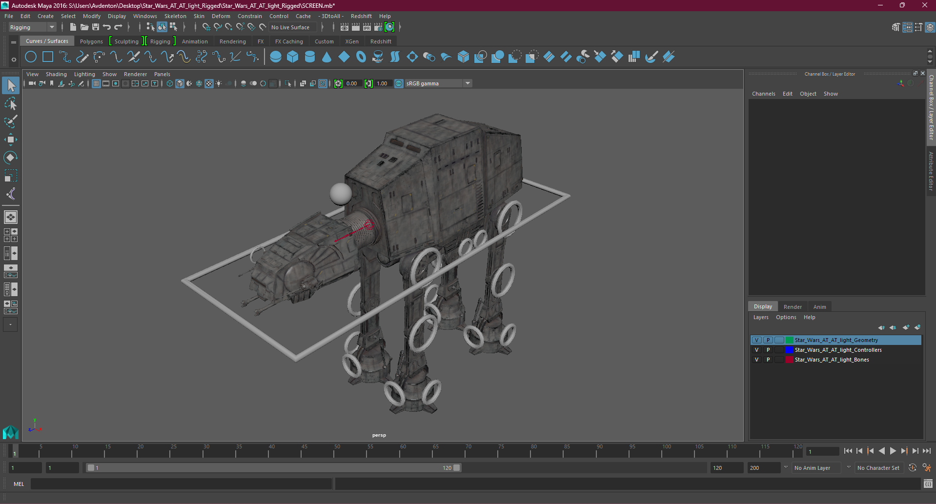This screenshot has height=504, width=936.
Task: Open the Rigging menu set dropdown
Action: 32,27
